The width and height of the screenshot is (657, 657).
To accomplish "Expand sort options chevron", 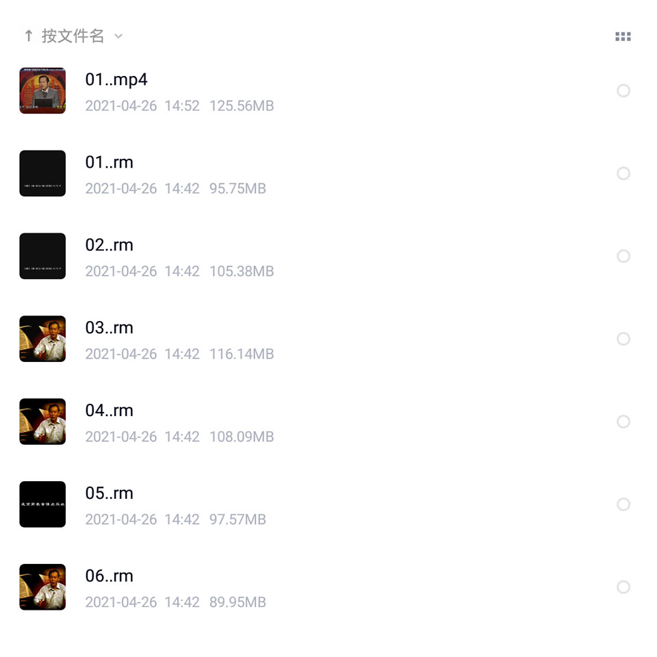I will coord(118,36).
